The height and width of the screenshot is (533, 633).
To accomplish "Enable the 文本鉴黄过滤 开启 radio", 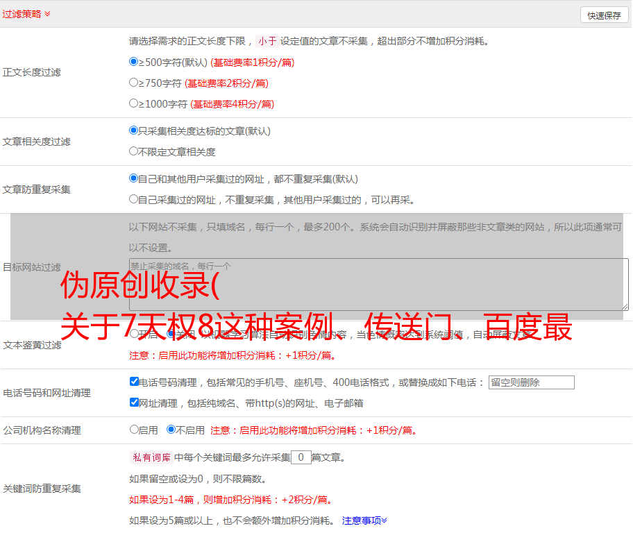I will [x=134, y=334].
